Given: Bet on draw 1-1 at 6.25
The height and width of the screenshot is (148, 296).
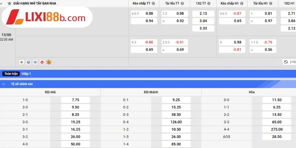Looking at the screenshot, I should [x=277, y=107].
